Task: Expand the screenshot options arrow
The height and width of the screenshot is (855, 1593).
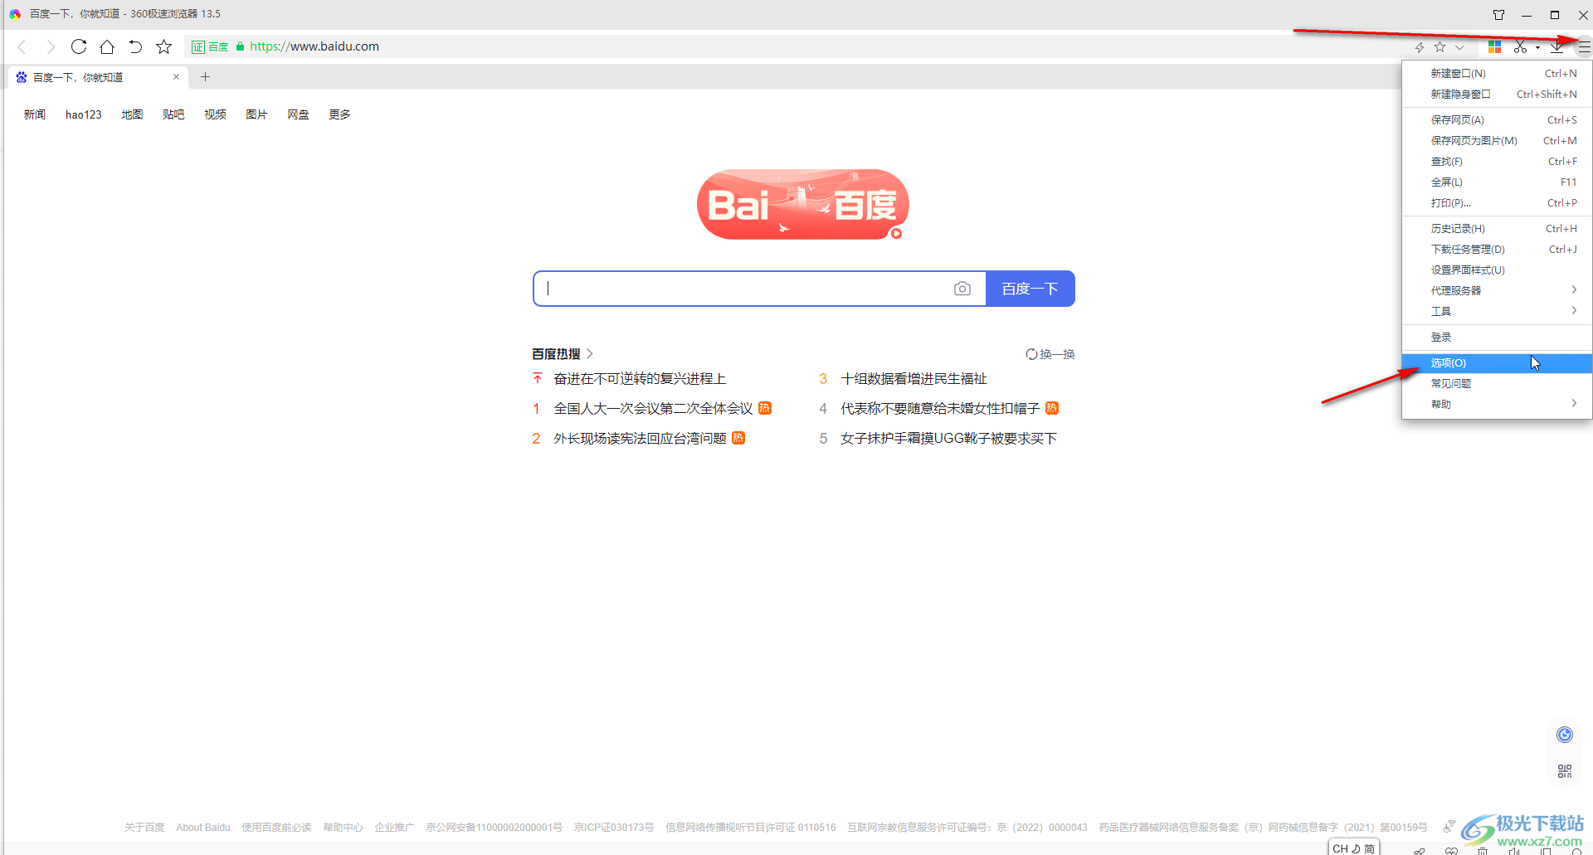Action: [x=1537, y=47]
